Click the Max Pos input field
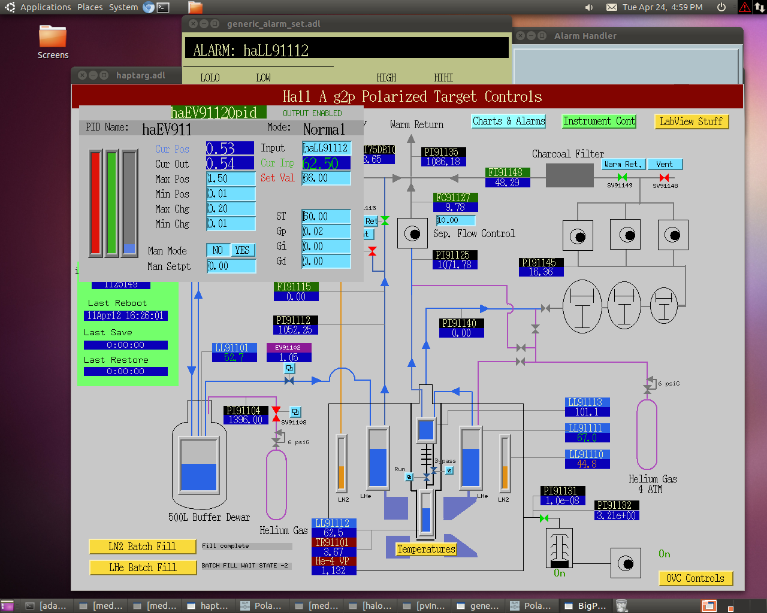 231,179
